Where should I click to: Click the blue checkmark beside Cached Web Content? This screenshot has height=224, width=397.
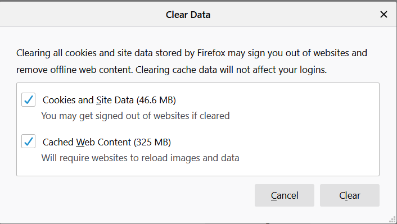pyautogui.click(x=28, y=141)
